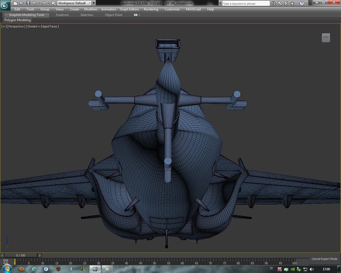Open the Graph Editors menu
This screenshot has height=273, width=341.
[129, 9]
